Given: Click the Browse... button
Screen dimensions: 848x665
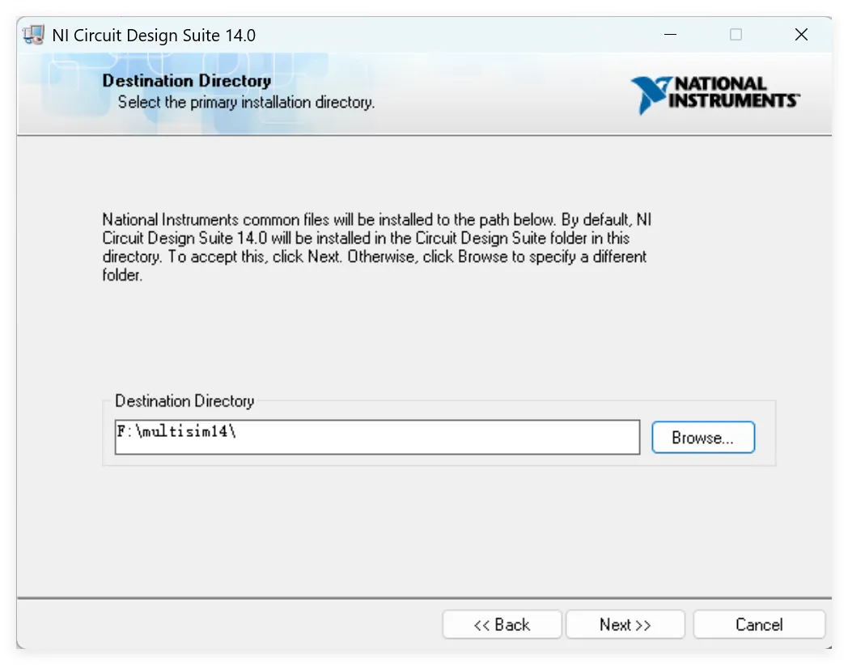Looking at the screenshot, I should click(702, 437).
